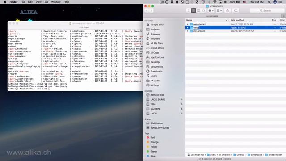Viewport: 286px width, 161px height.
Task: Open the Apple menu
Action: [5, 2]
